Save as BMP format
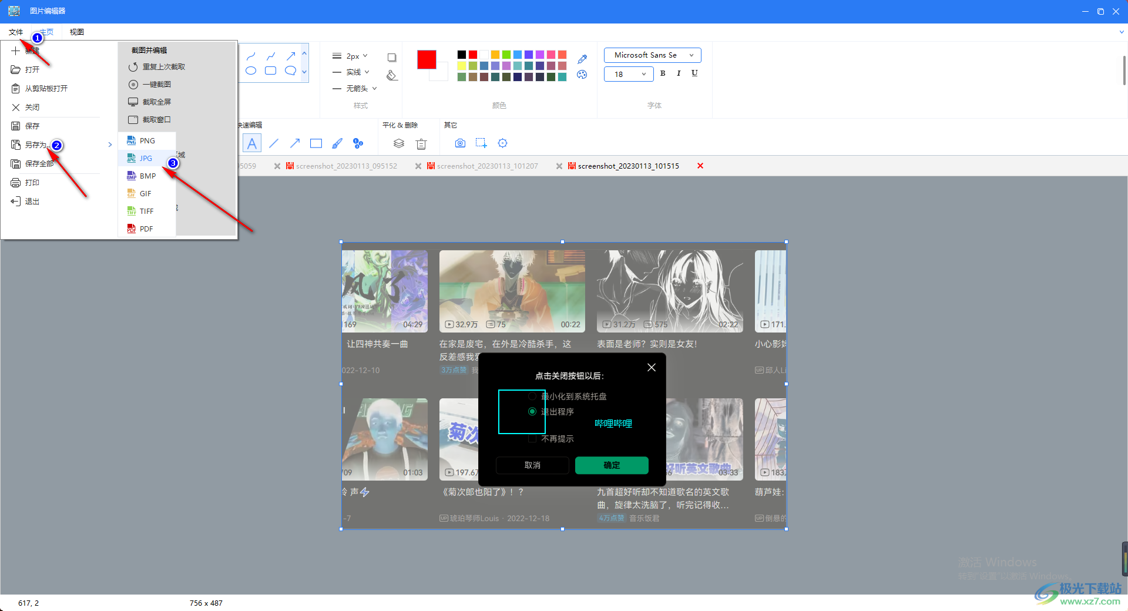Image resolution: width=1128 pixels, height=611 pixels. (147, 176)
